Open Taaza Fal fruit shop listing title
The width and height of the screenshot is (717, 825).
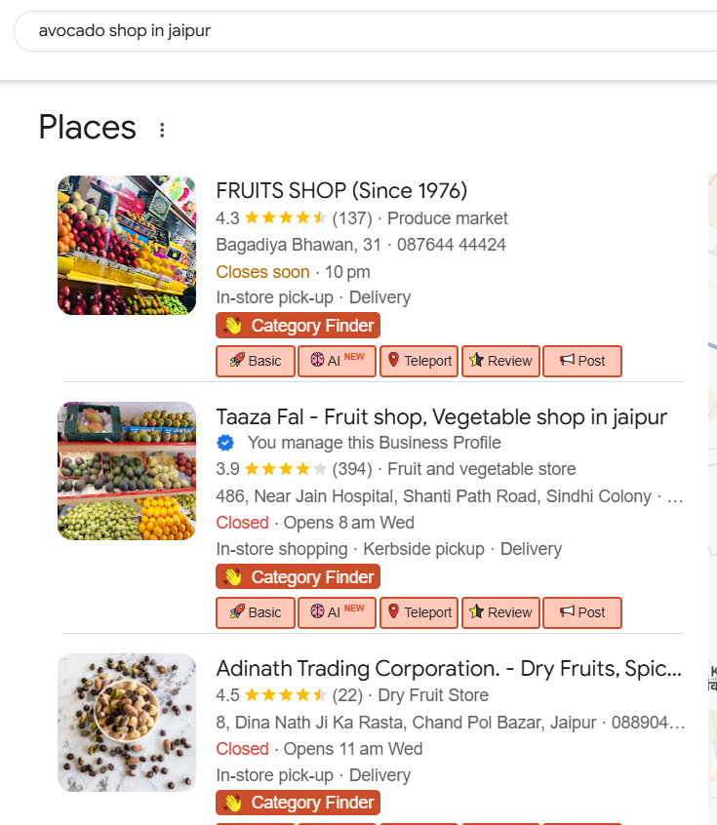[441, 417]
